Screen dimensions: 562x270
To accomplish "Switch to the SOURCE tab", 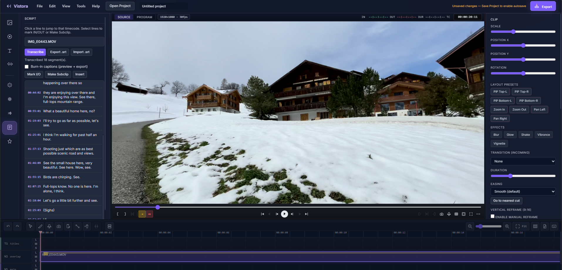I will [124, 17].
